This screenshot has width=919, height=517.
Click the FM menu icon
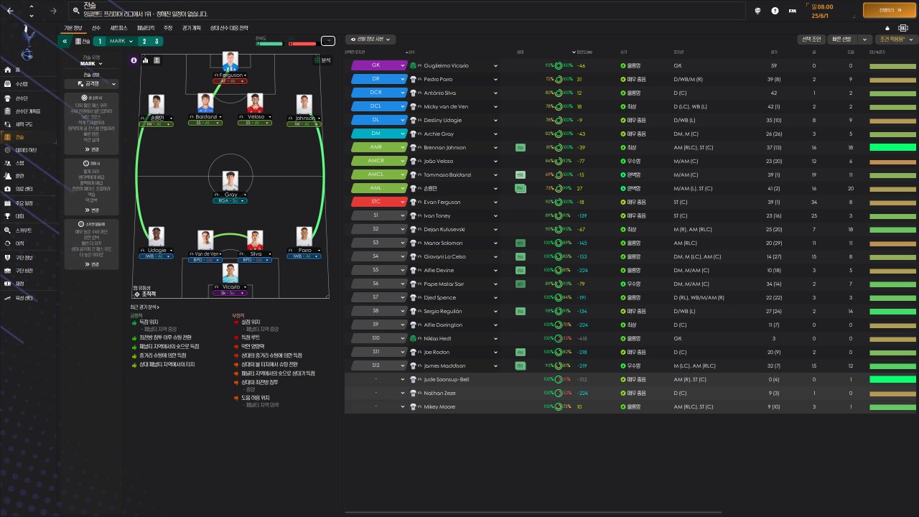tap(793, 11)
